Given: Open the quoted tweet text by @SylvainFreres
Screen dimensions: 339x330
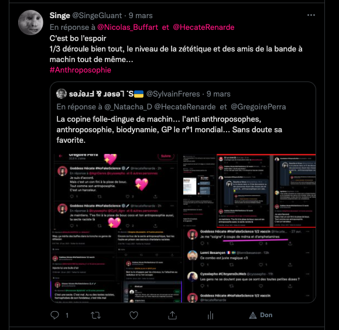Looking at the screenshot, I should pyautogui.click(x=169, y=130).
